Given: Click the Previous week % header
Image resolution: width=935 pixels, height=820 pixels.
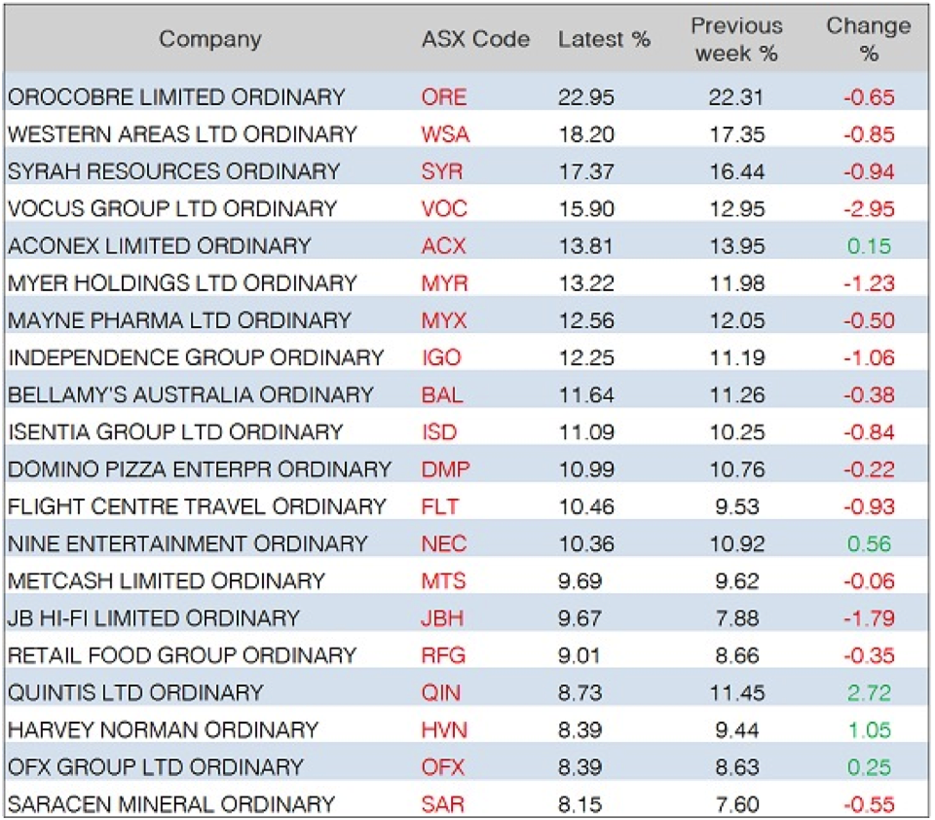Looking at the screenshot, I should pyautogui.click(x=736, y=40).
